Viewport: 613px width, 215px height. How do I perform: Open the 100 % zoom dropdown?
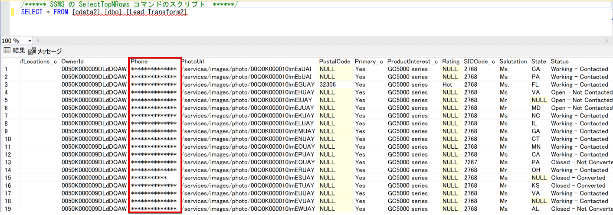(30, 41)
